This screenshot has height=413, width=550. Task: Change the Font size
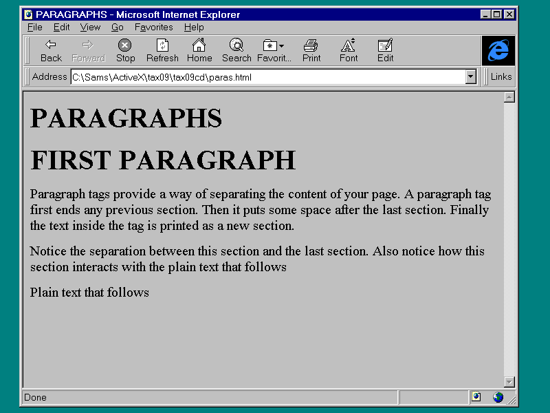[x=349, y=45]
